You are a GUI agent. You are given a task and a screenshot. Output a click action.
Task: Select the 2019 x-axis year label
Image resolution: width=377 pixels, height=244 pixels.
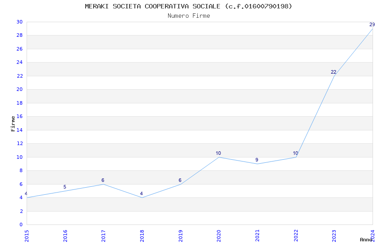coord(181,236)
